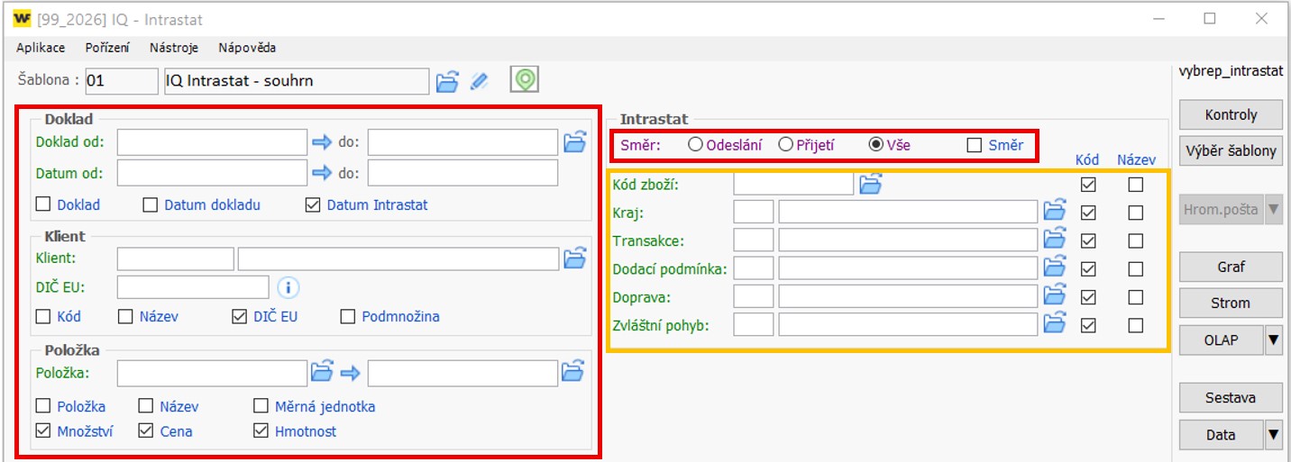Open the template folder browse icon
Image resolution: width=1291 pixels, height=462 pixels.
tap(447, 82)
